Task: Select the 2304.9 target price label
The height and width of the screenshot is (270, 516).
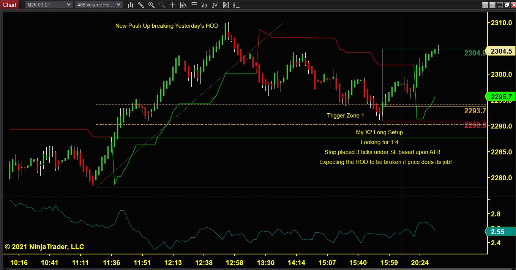Action: pyautogui.click(x=475, y=53)
